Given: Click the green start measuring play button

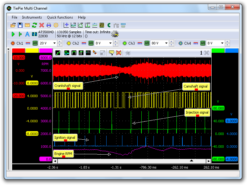Looking at the screenshot, I should [13, 34].
